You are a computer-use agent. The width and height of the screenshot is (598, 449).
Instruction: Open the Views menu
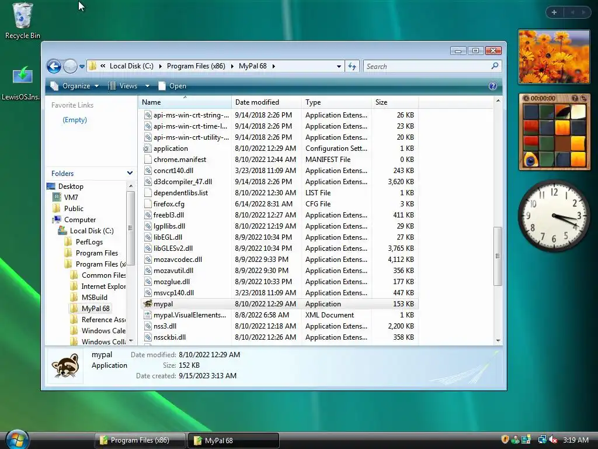123,86
